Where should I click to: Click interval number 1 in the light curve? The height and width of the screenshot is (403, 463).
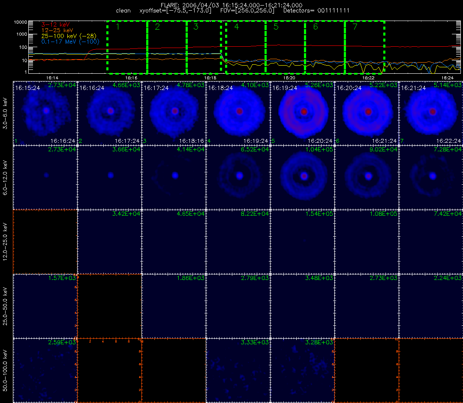click(118, 27)
